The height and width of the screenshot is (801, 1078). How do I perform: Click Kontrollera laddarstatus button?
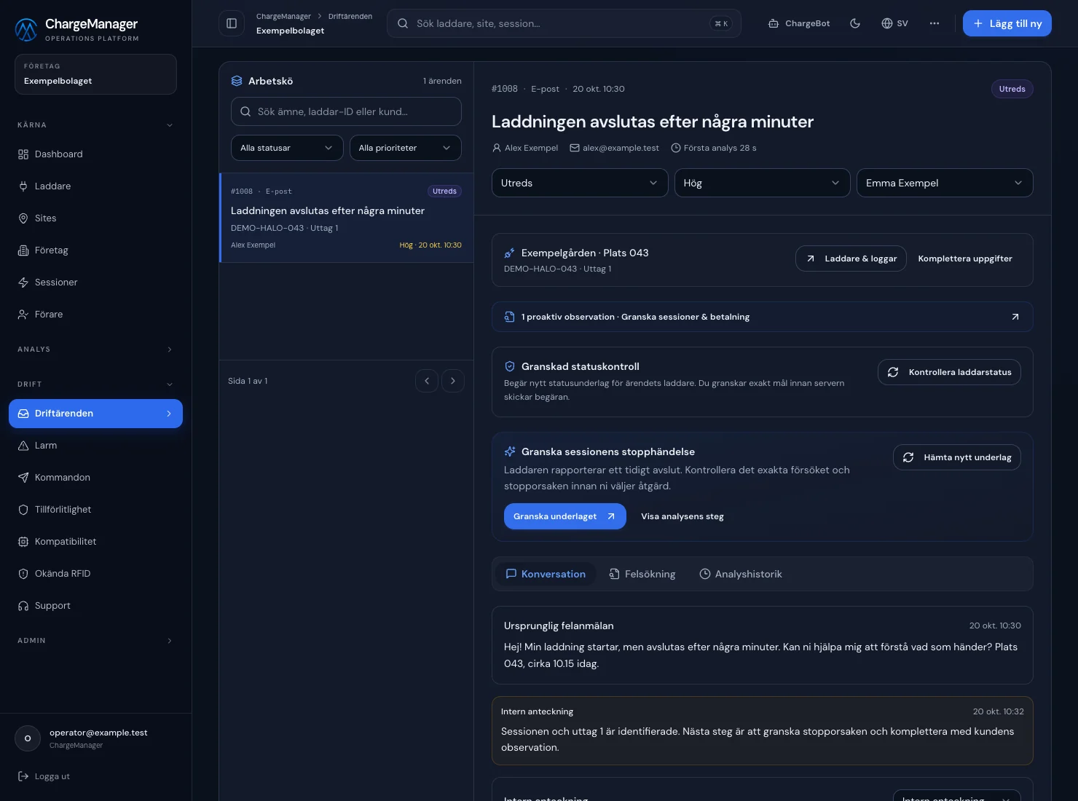coord(949,372)
